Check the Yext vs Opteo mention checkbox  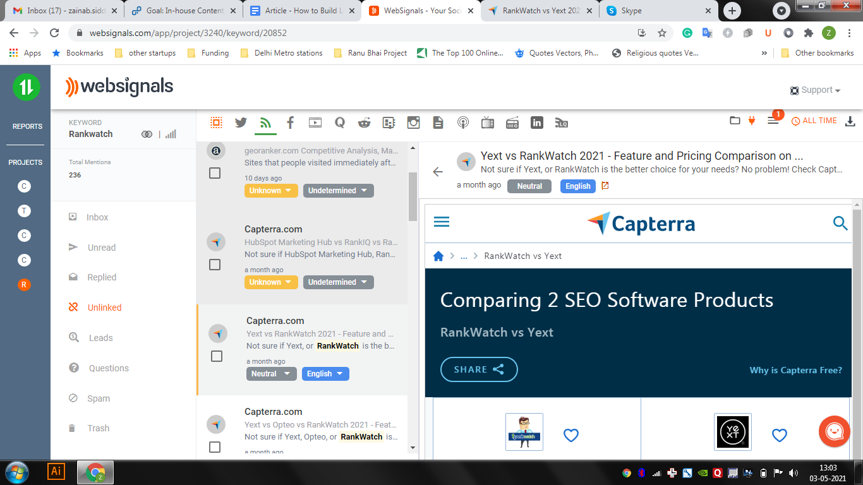point(215,447)
